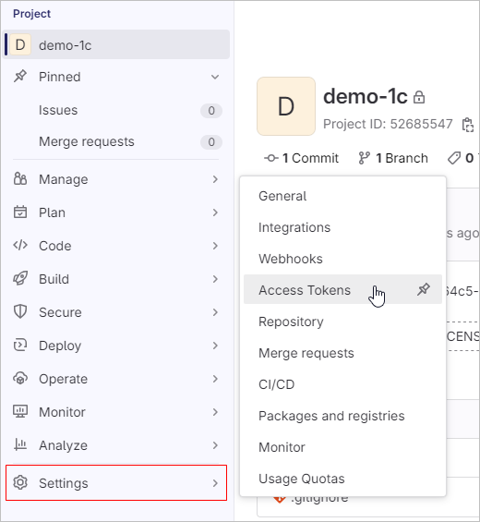
Task: Click the Settings gear icon in the sidebar
Action: tap(20, 482)
